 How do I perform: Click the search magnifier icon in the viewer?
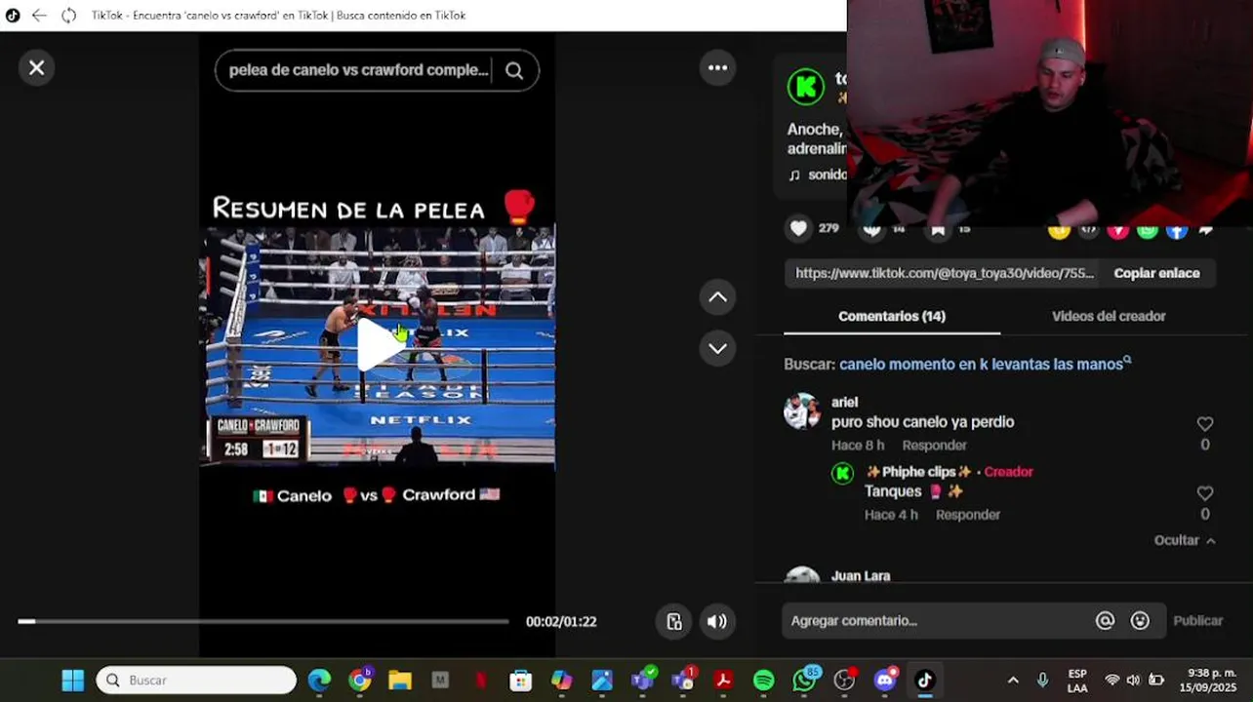click(514, 70)
